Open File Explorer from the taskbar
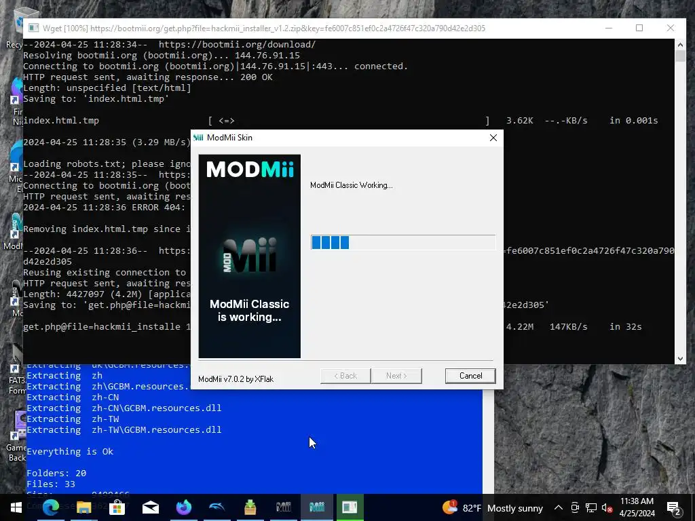The height and width of the screenshot is (521, 695). pos(83,507)
